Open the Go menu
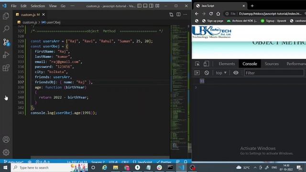Viewport: 306px width, 172px height. pos(63,6)
